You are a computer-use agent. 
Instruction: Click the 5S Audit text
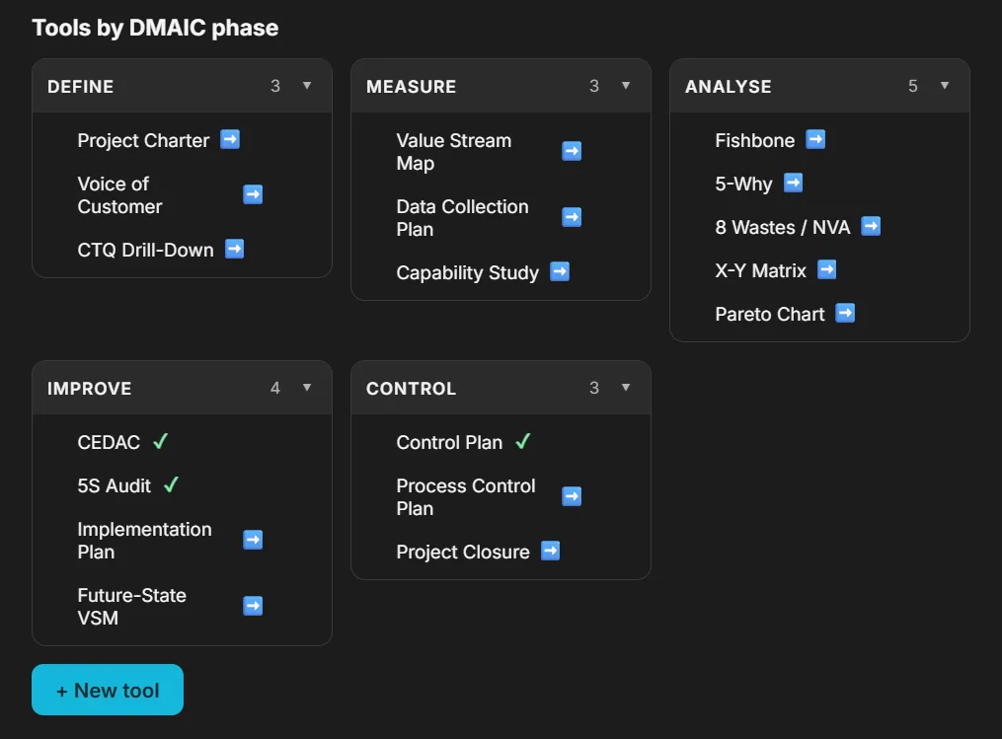pos(115,486)
